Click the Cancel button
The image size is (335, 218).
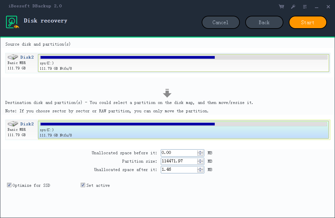tap(220, 22)
